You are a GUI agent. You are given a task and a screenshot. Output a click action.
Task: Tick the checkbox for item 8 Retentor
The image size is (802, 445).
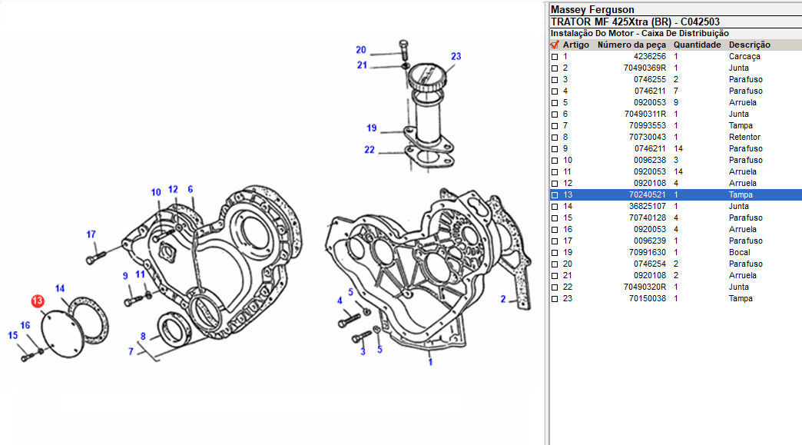555,138
